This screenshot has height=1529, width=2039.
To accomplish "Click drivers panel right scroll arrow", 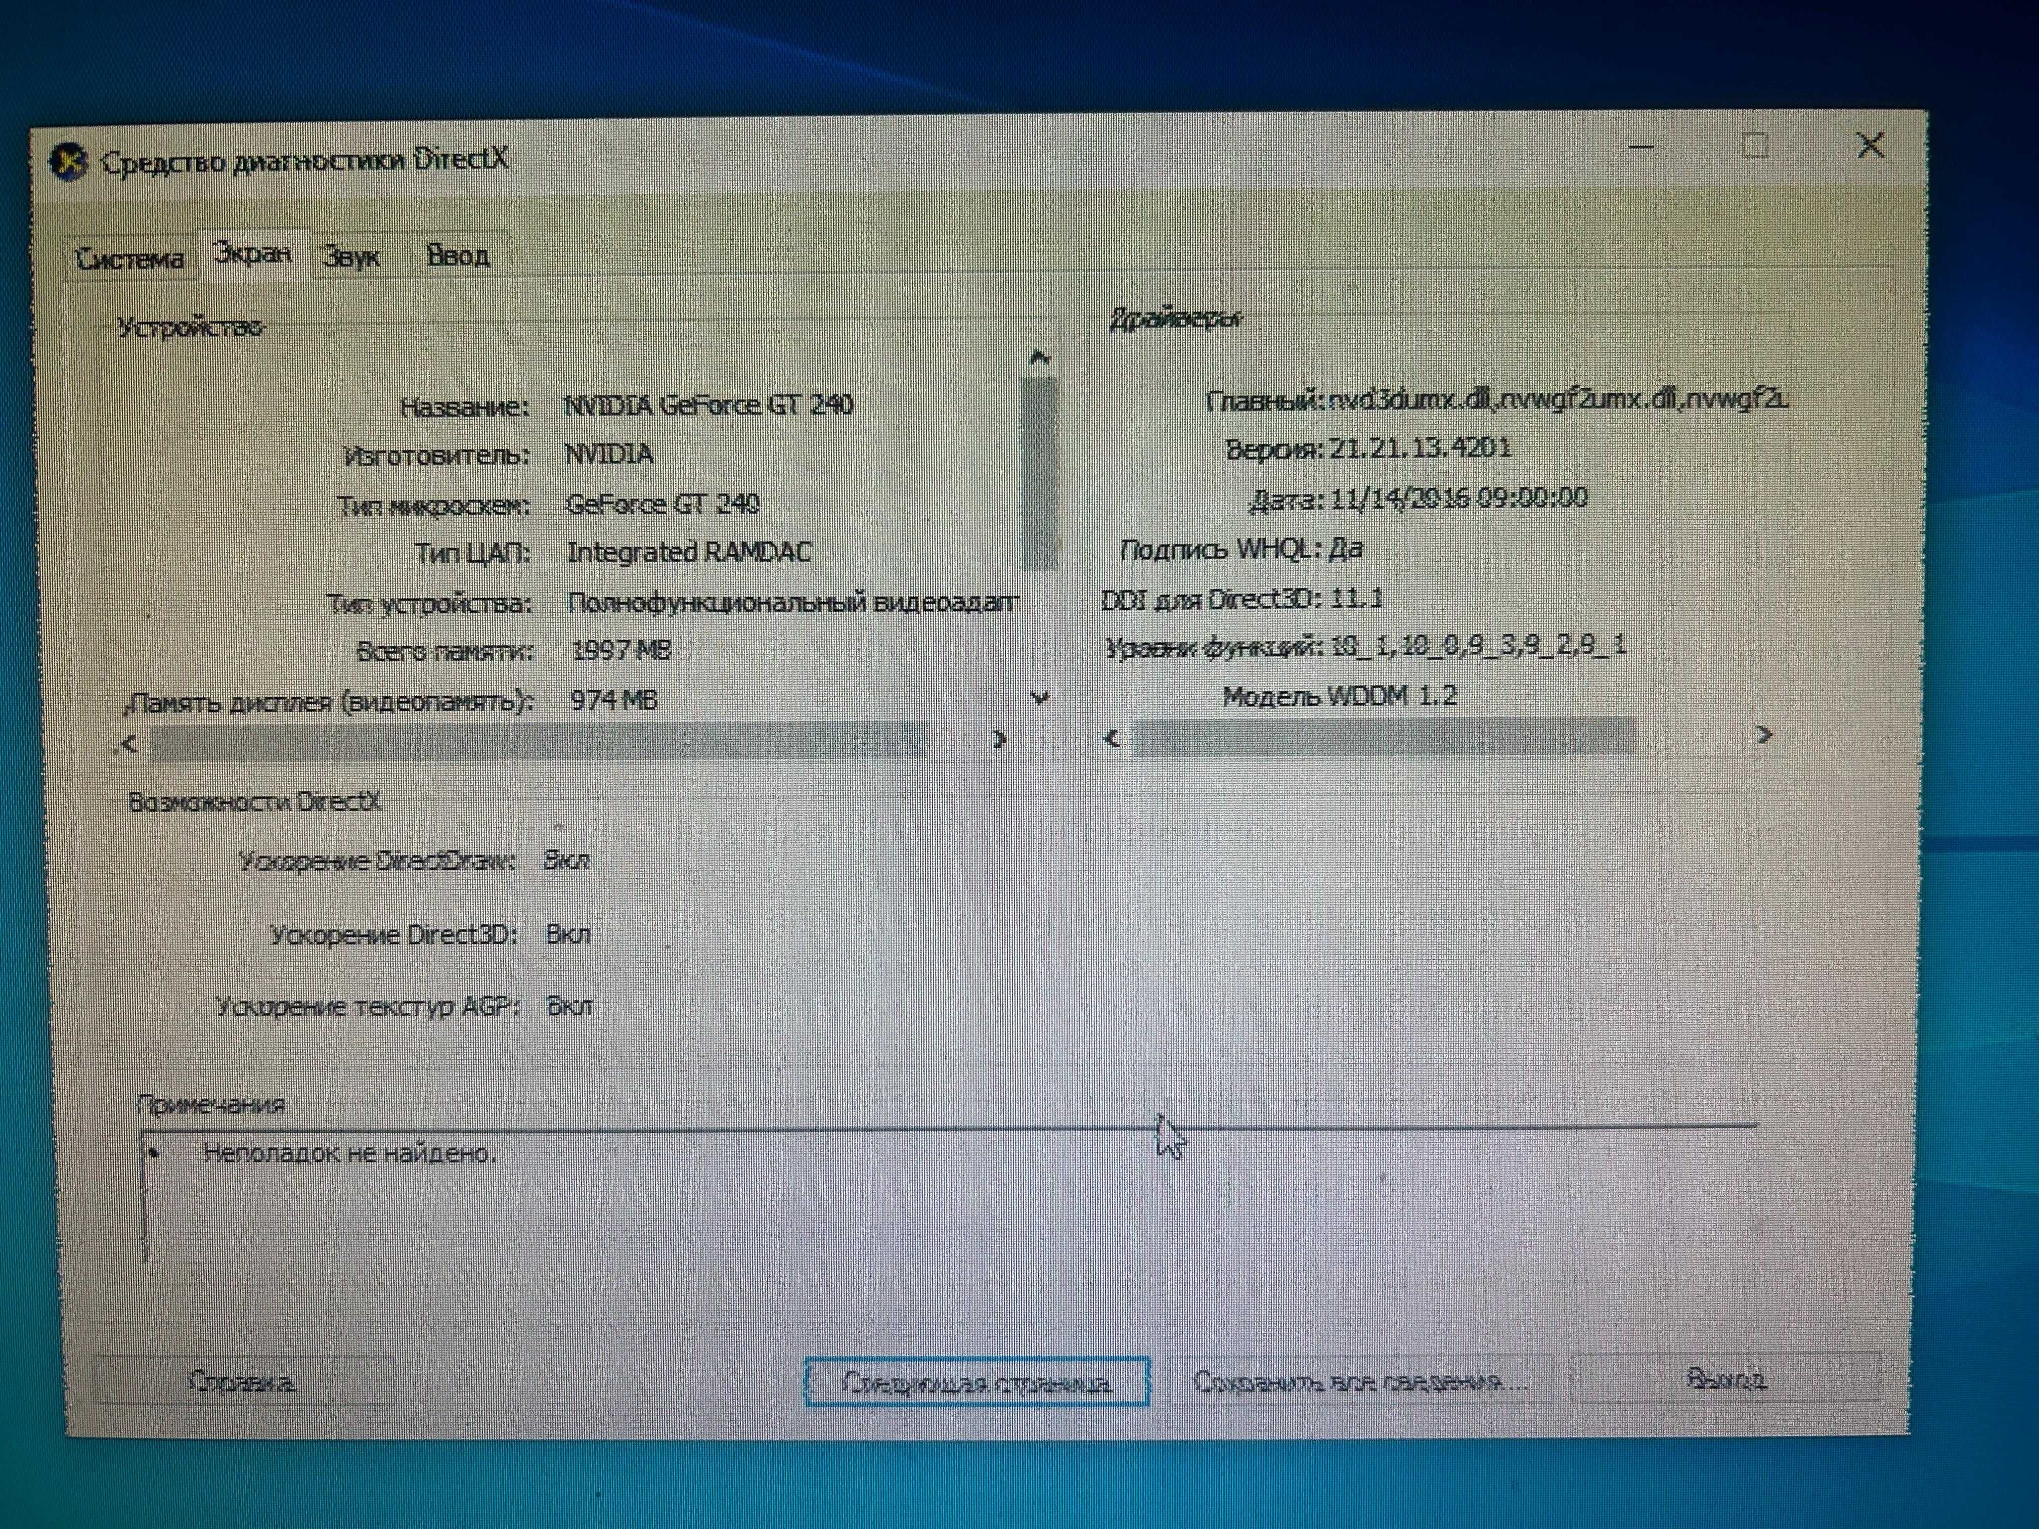I will tap(1764, 735).
